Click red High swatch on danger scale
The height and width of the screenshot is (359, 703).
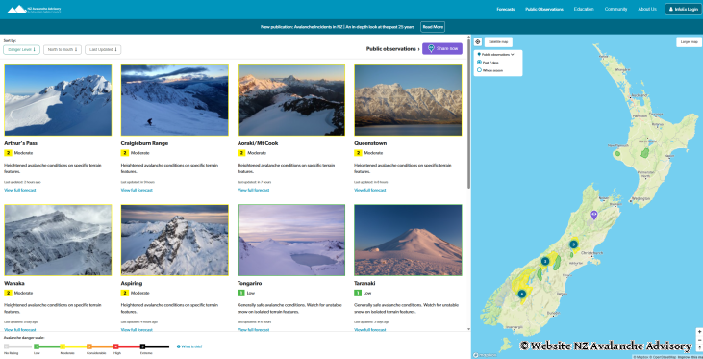coord(115,346)
